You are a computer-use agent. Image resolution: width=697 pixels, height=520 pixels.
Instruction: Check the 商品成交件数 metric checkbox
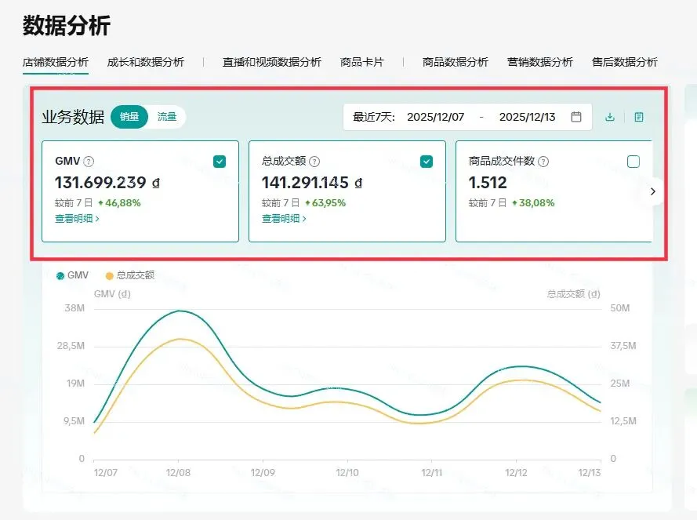pos(633,162)
